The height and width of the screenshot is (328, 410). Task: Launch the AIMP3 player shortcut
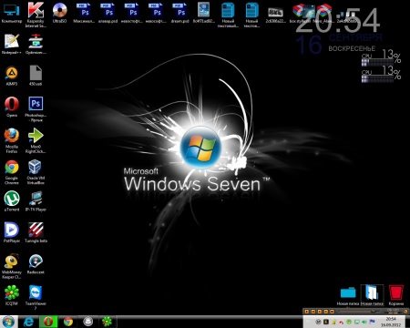tap(12, 76)
